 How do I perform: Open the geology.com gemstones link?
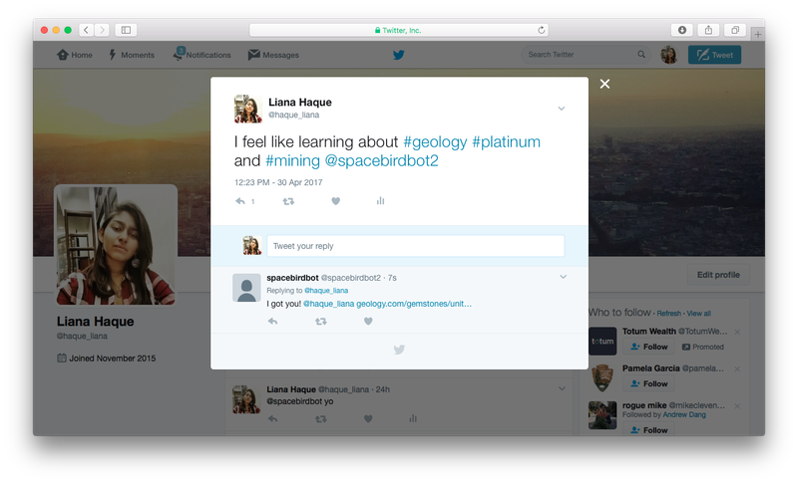[x=413, y=303]
